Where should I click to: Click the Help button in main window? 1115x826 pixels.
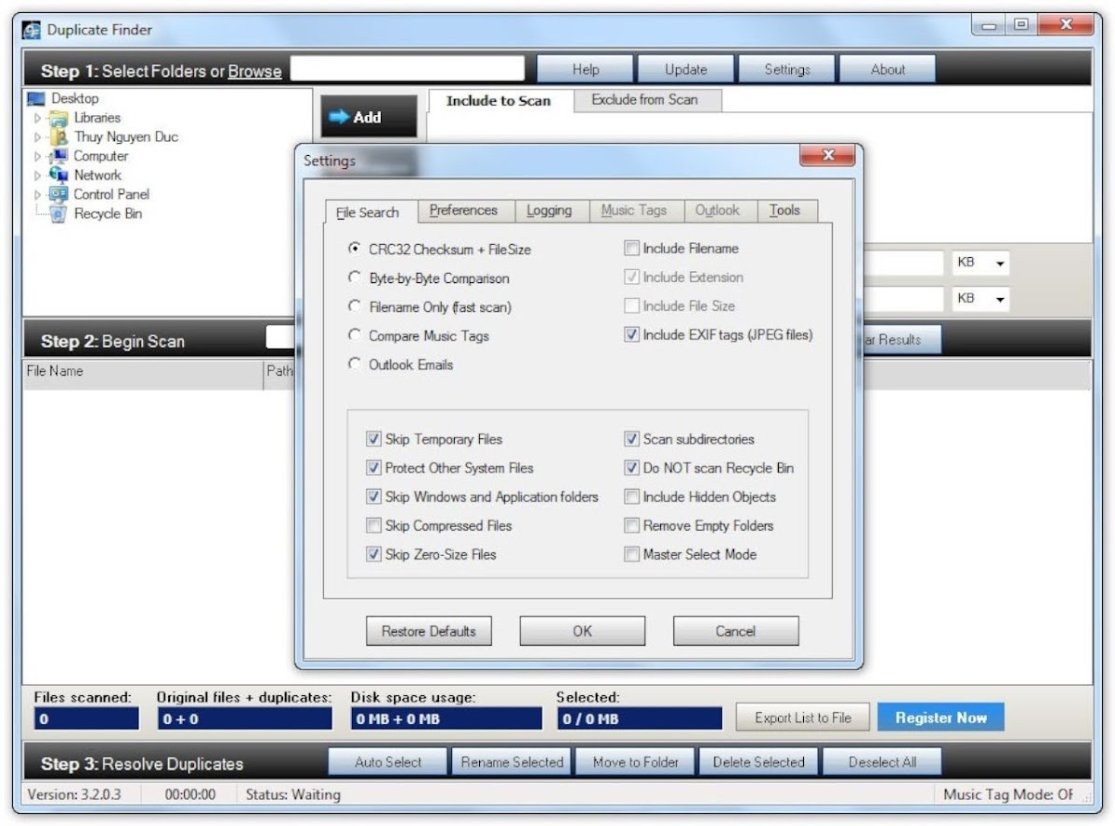point(586,70)
